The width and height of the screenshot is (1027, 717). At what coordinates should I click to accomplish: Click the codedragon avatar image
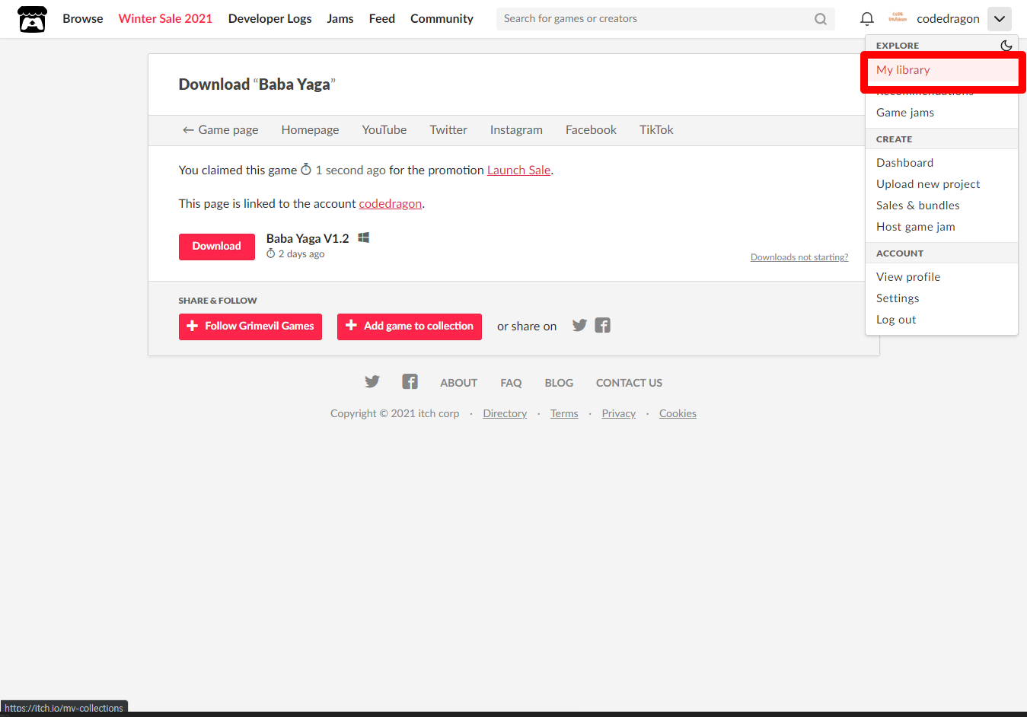898,18
